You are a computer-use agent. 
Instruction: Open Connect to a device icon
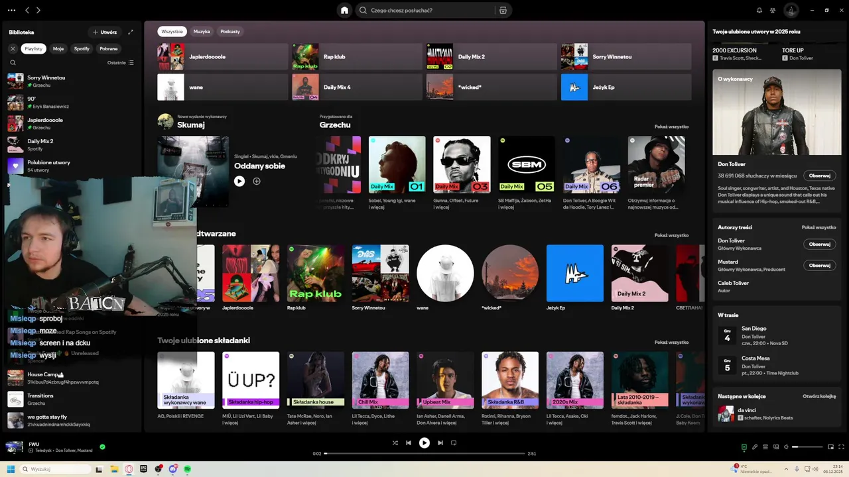click(x=776, y=447)
